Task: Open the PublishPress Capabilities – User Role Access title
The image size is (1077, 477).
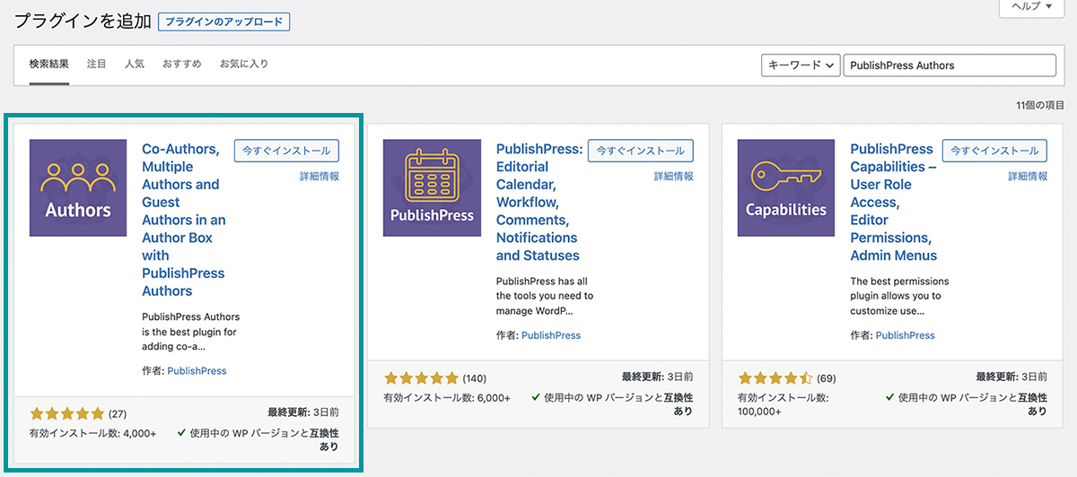Action: point(894,202)
